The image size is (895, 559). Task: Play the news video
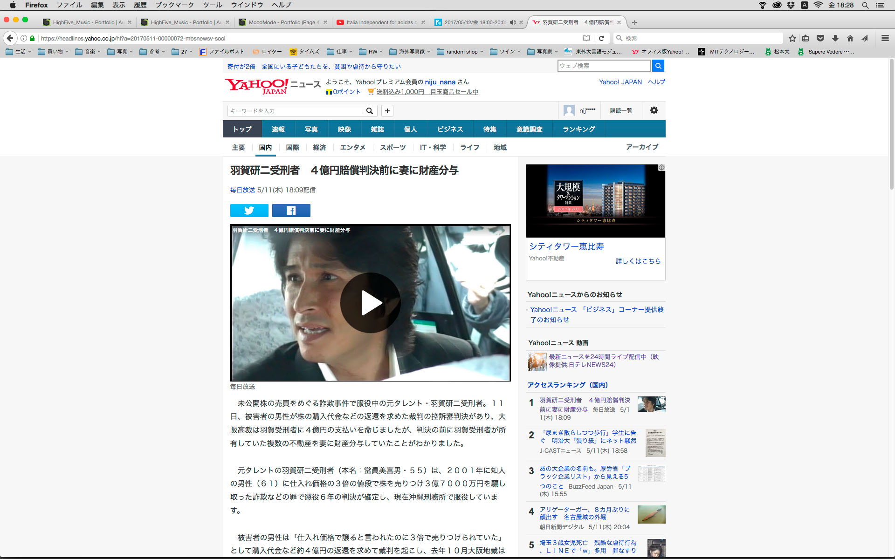coord(371,303)
